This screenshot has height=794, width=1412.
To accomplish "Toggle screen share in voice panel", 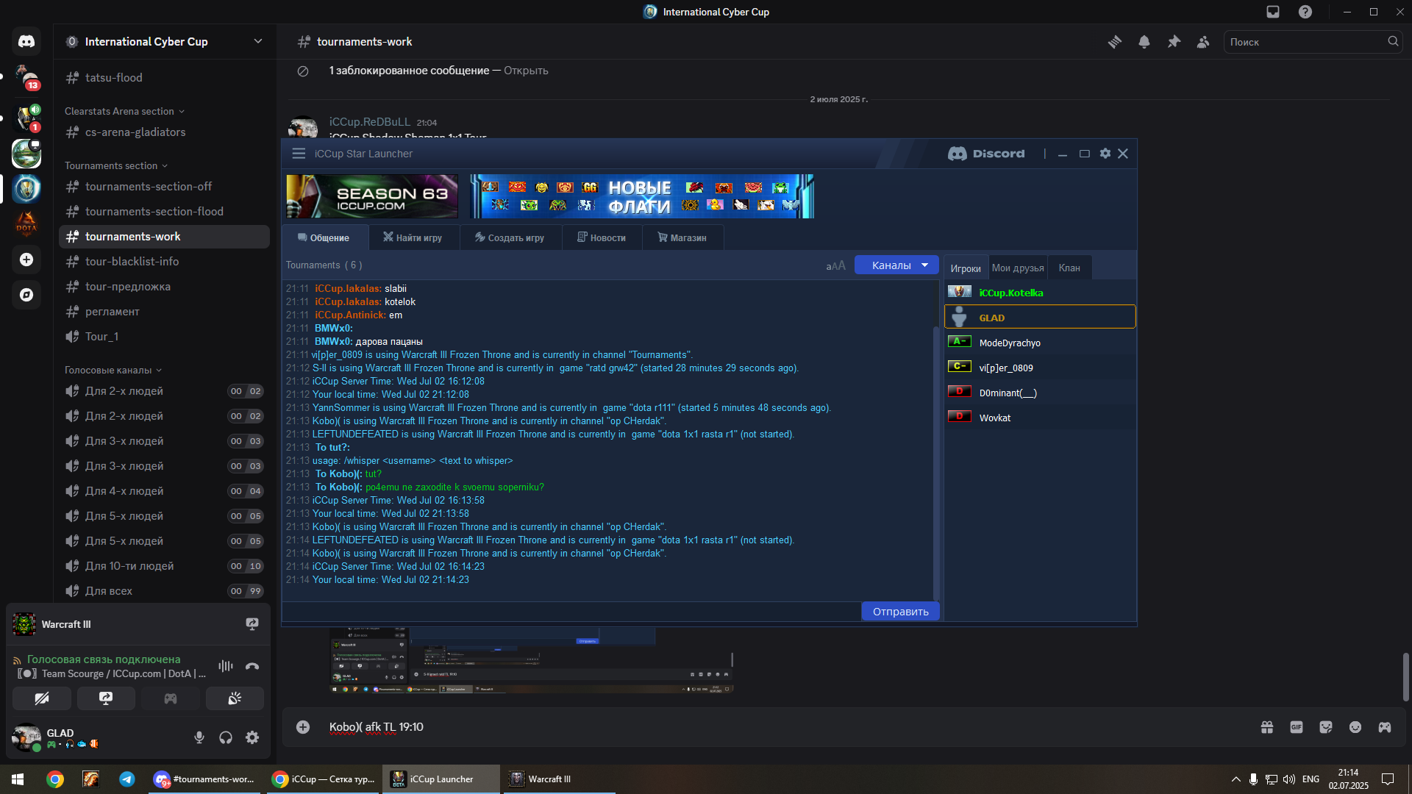I will click(x=106, y=698).
